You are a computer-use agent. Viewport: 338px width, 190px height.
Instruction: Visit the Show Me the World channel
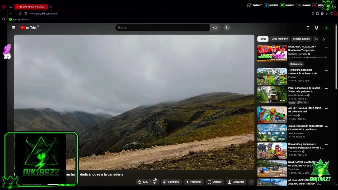297,95
